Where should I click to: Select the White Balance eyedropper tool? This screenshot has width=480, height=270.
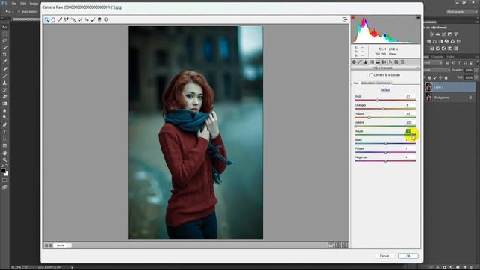(x=60, y=19)
